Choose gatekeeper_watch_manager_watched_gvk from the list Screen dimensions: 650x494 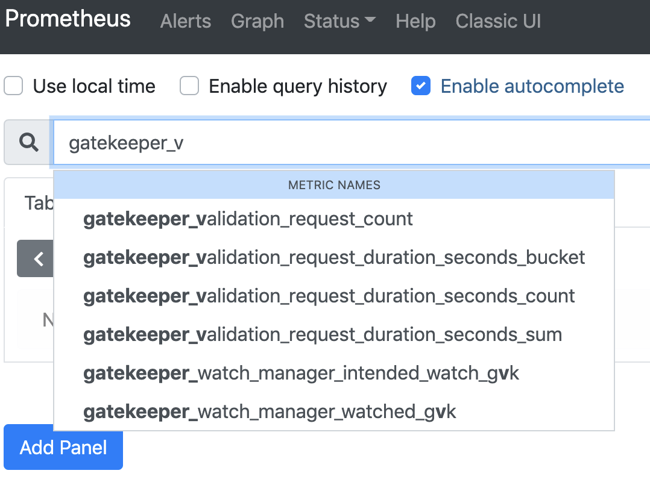click(x=269, y=411)
